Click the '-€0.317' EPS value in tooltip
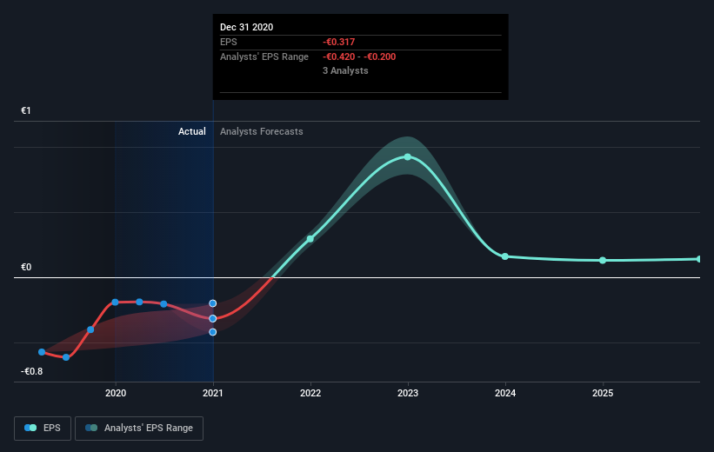Screen dimensions: 714x452 339,42
